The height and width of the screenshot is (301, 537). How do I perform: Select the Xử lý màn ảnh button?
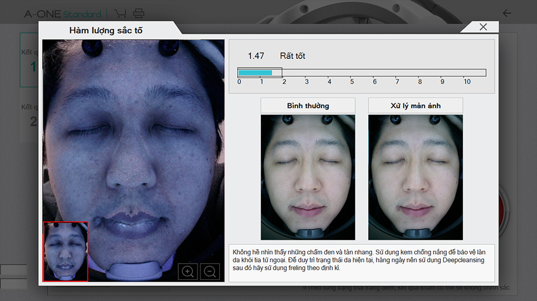(415, 106)
